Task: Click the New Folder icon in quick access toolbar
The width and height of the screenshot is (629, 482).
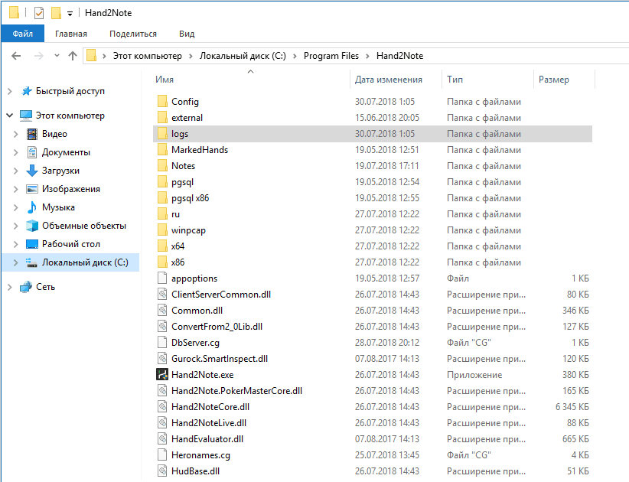Action: coord(56,13)
